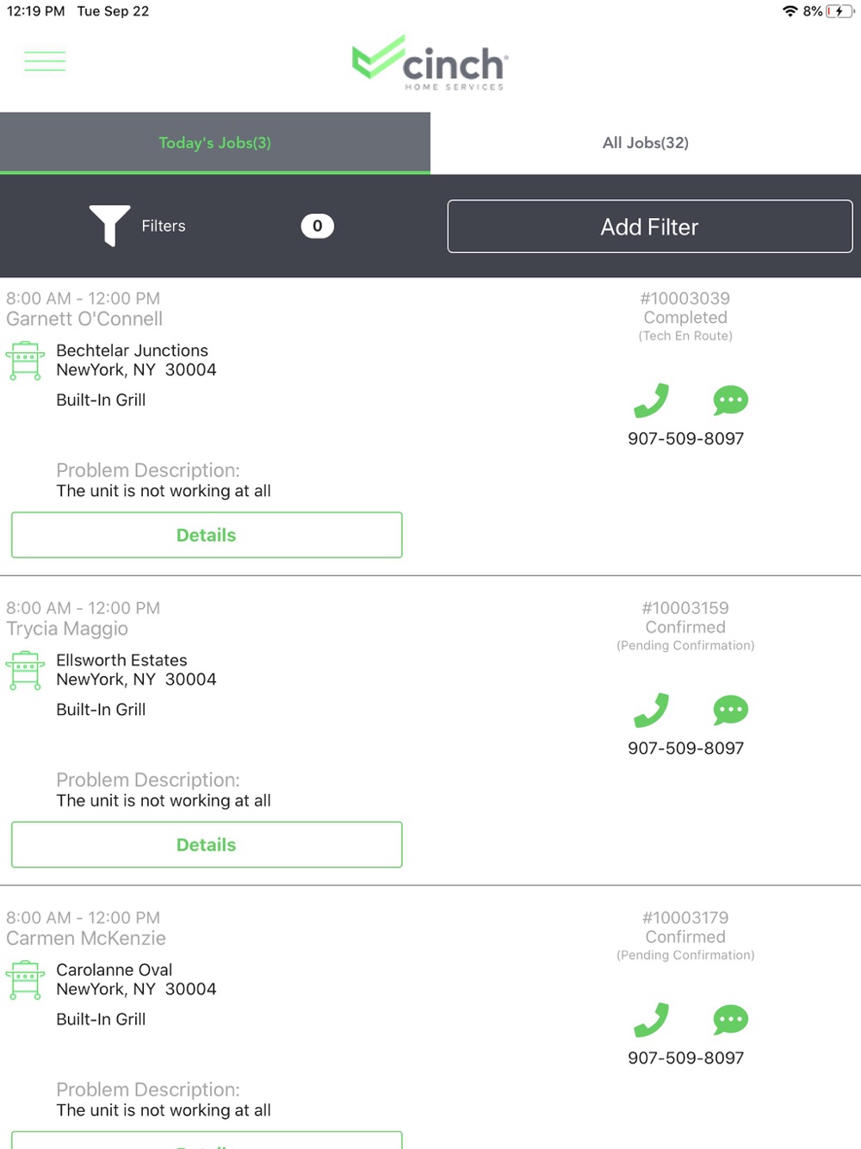Tap the battery indicator in status bar
Screen dimensions: 861x1149
(839, 11)
